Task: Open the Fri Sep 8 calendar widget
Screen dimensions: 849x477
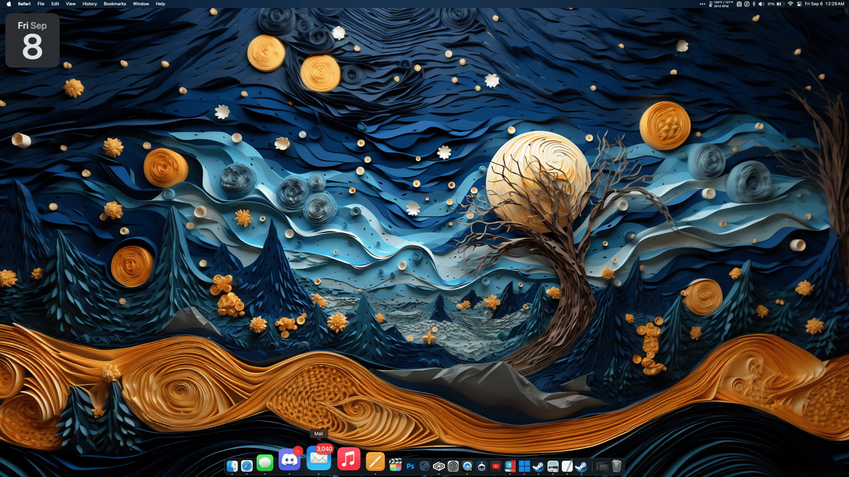Action: click(x=32, y=41)
